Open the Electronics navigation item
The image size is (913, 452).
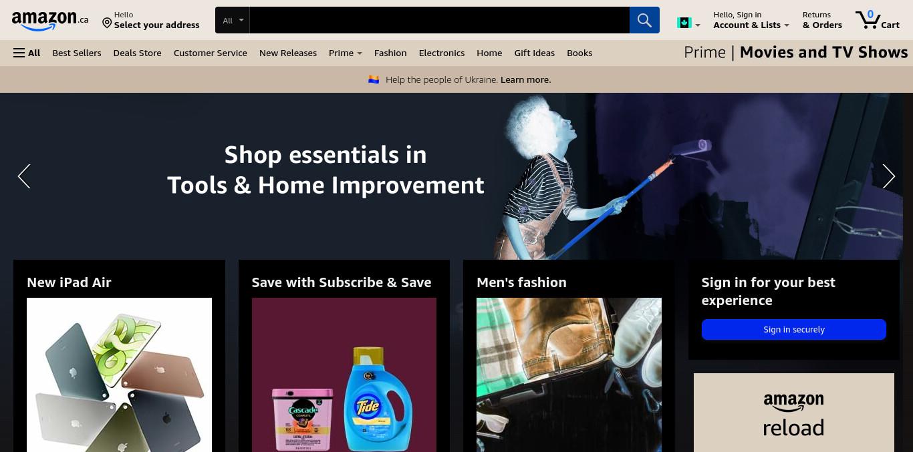pyautogui.click(x=441, y=53)
